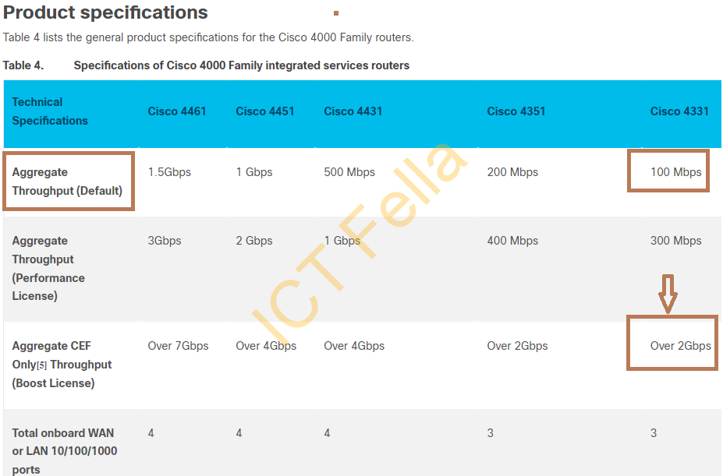Screen dimensions: 723x476
Task: Click the 1 Gbps performance cell for Cisco 4431
Action: pos(342,241)
